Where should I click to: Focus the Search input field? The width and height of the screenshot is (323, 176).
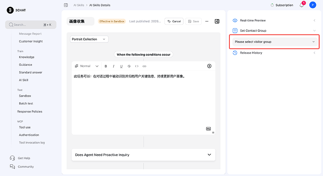[x=31, y=25]
